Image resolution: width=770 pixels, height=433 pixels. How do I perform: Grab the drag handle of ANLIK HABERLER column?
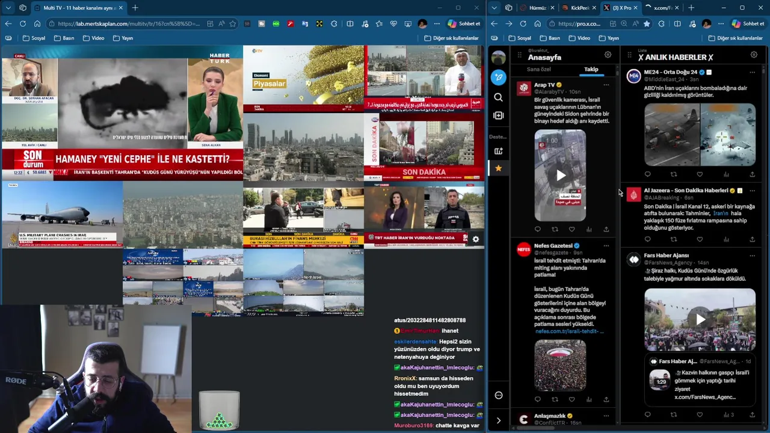[x=629, y=55]
